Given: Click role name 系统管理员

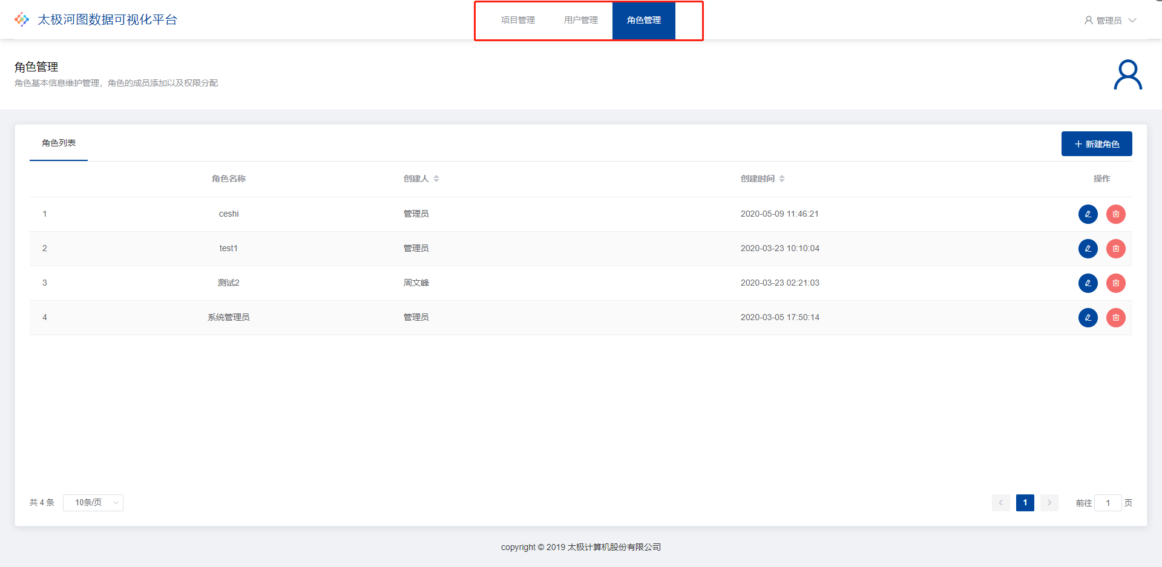Looking at the screenshot, I should coord(229,318).
